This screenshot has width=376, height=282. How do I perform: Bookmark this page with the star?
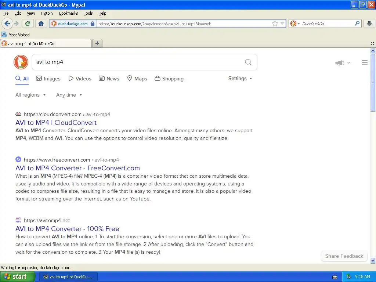coord(275,23)
